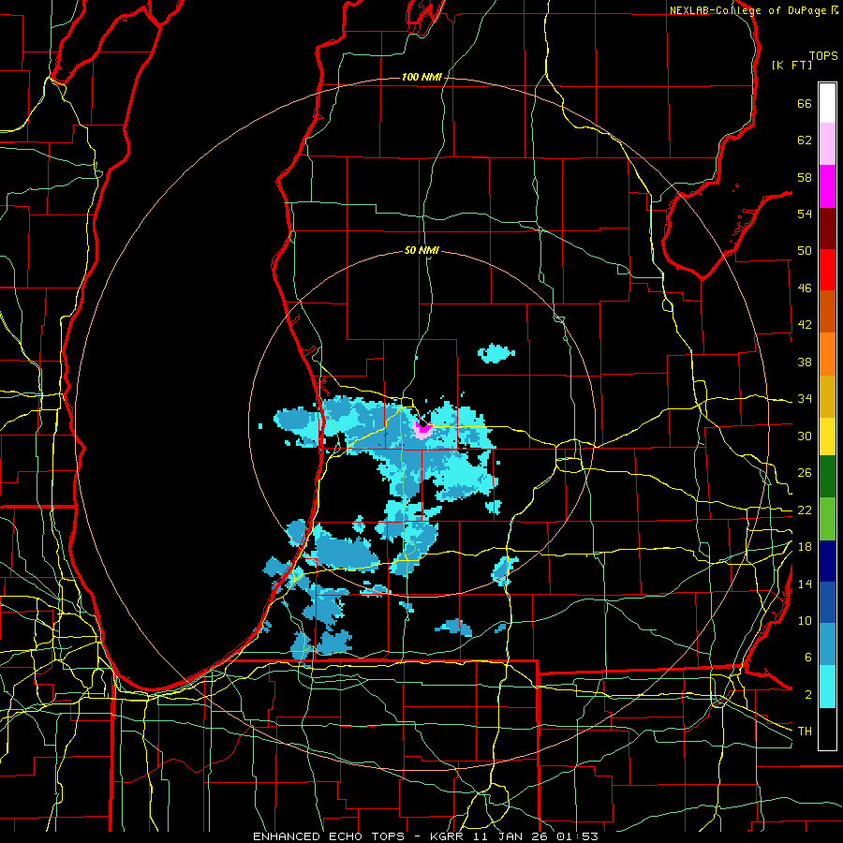Click the bright red legend swatch
Image resolution: width=843 pixels, height=843 pixels.
827,270
